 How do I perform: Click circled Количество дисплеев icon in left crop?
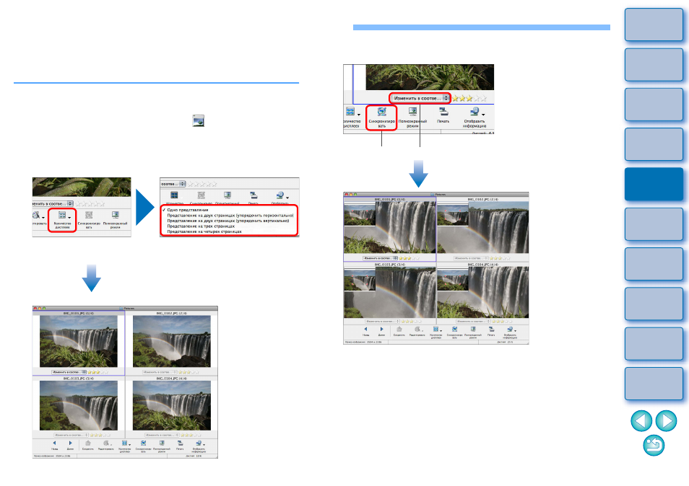[62, 215]
